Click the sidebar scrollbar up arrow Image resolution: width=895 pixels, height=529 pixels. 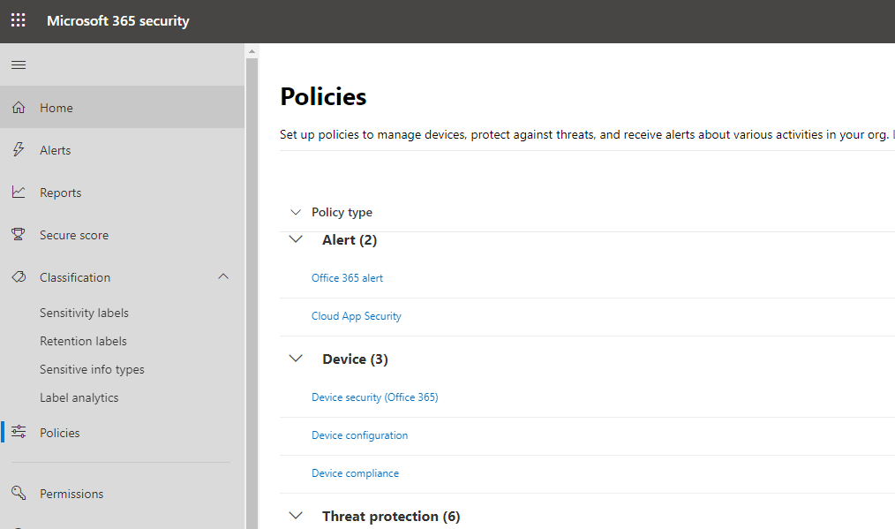[252, 51]
